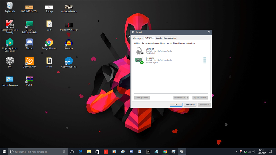
Task: Open Kaspersky Secure Connection shortcut
Action: click(x=10, y=45)
